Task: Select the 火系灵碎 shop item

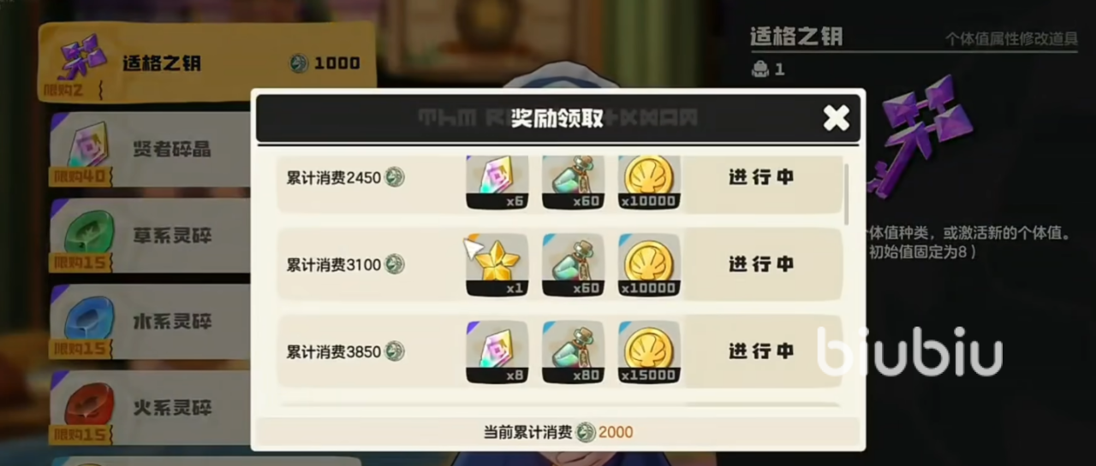Action: [x=151, y=408]
